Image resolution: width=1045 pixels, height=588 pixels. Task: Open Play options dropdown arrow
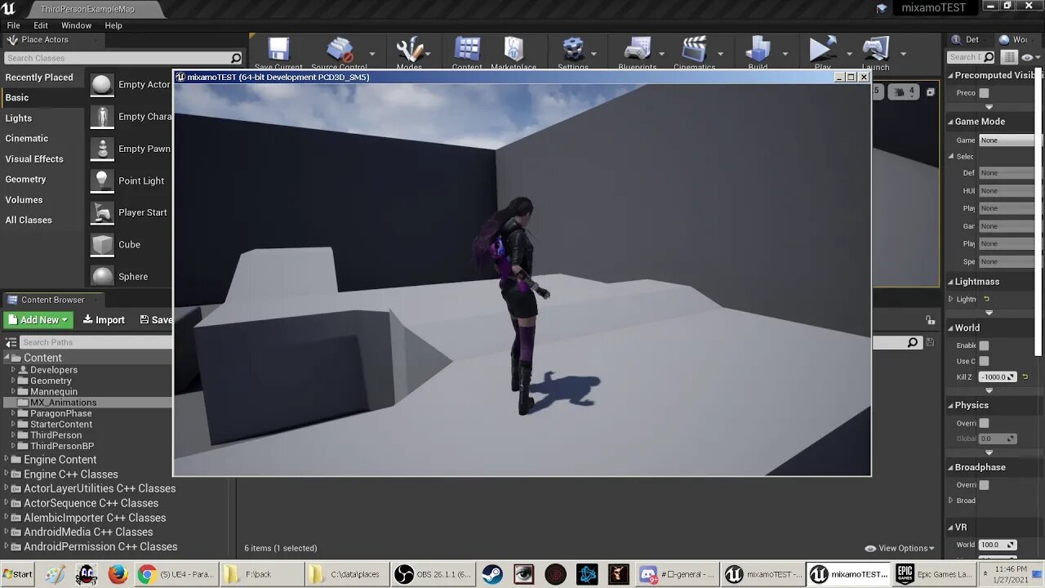point(849,55)
